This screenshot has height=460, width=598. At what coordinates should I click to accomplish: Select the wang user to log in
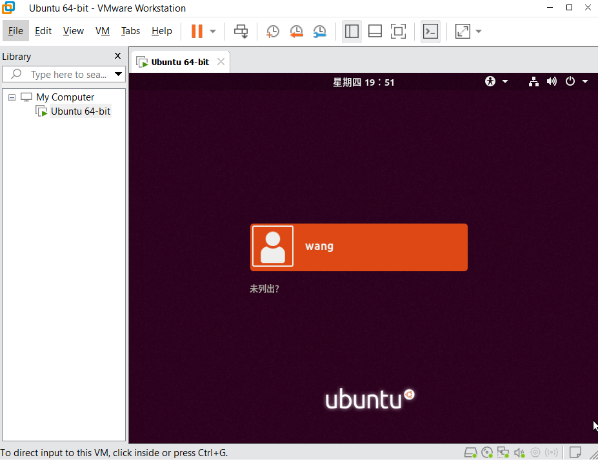pyautogui.click(x=359, y=247)
